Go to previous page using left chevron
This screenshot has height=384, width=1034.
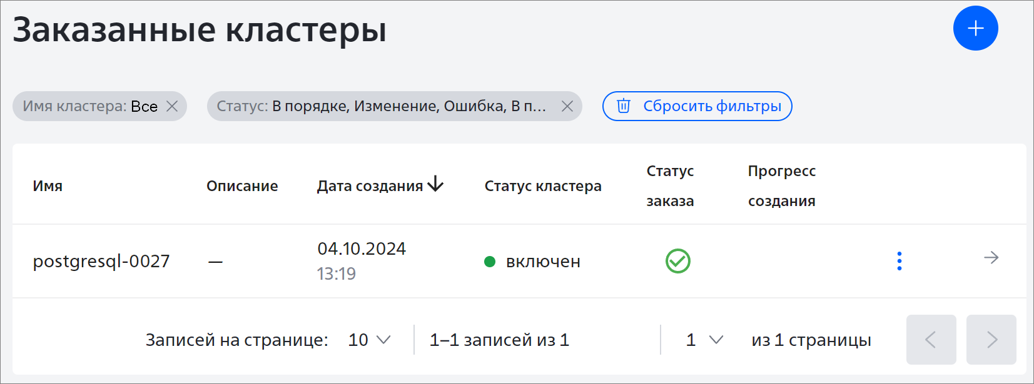[x=931, y=340]
